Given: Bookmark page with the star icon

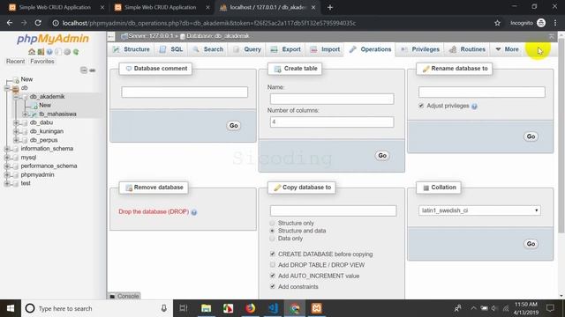Looking at the screenshot, I should (497, 23).
